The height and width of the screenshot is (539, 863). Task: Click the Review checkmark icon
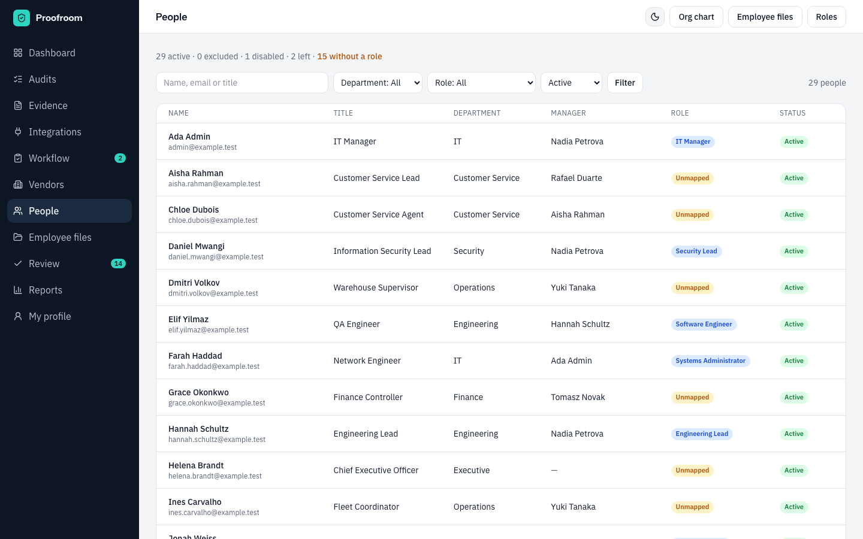(x=18, y=264)
